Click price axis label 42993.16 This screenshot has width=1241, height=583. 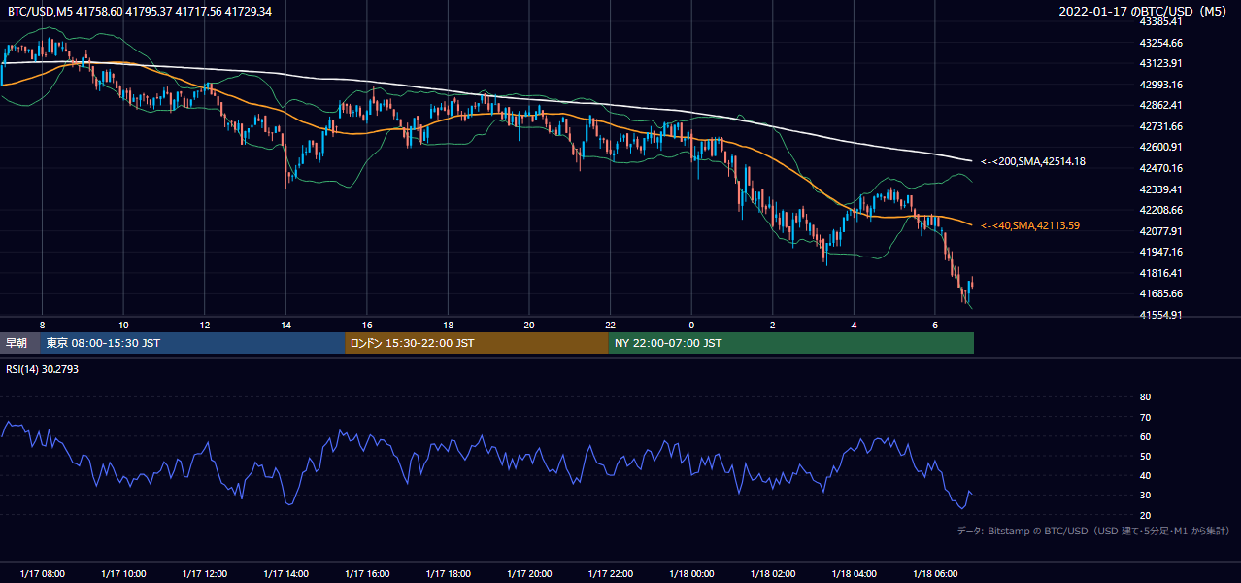1161,85
